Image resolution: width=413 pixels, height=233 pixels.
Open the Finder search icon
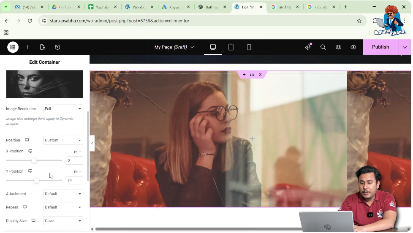tap(323, 47)
